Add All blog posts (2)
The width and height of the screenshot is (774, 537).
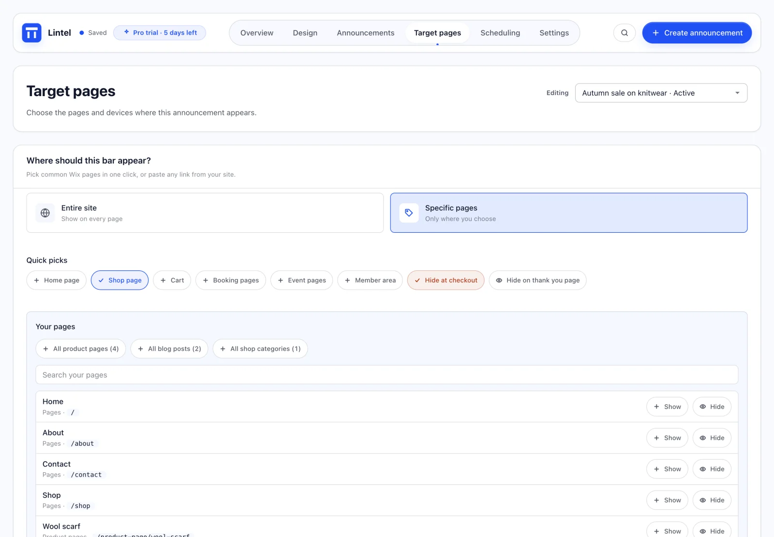click(169, 349)
